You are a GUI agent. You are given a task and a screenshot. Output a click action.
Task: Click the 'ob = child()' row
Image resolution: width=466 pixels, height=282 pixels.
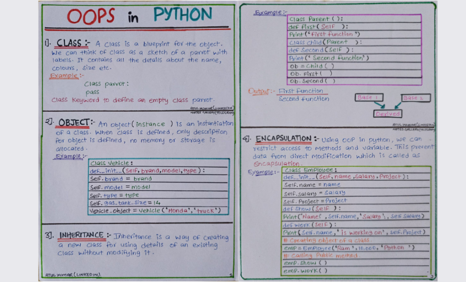pyautogui.click(x=355, y=66)
